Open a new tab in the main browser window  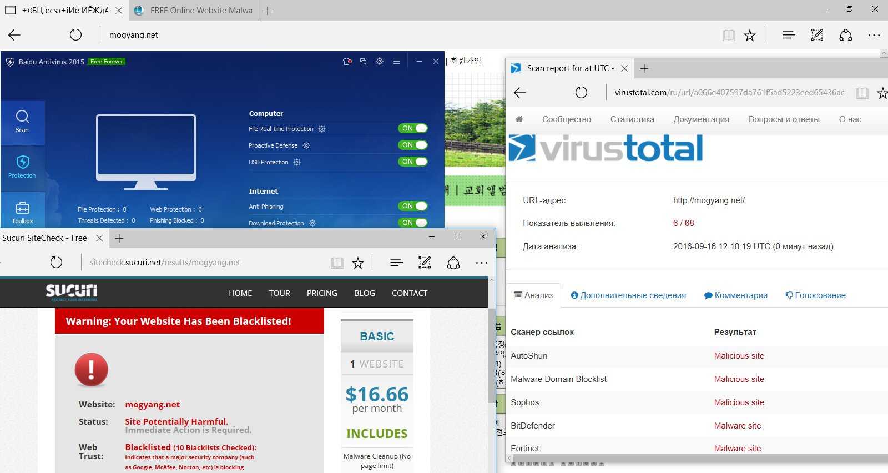pyautogui.click(x=268, y=11)
